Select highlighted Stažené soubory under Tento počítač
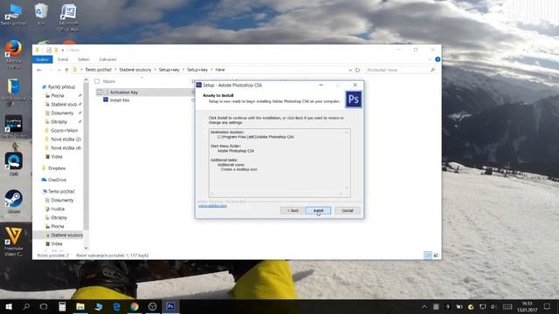559x314 pixels. pyautogui.click(x=66, y=235)
